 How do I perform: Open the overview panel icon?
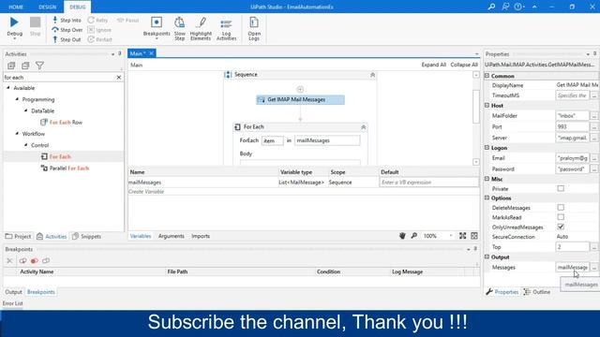pos(474,236)
